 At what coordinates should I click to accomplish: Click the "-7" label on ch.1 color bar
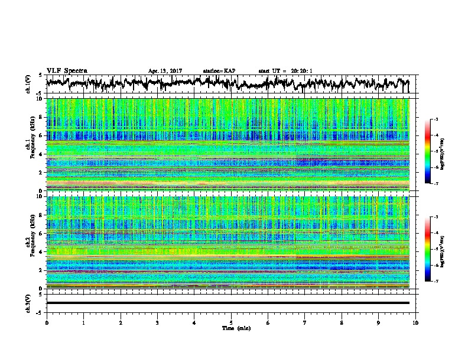(435, 184)
